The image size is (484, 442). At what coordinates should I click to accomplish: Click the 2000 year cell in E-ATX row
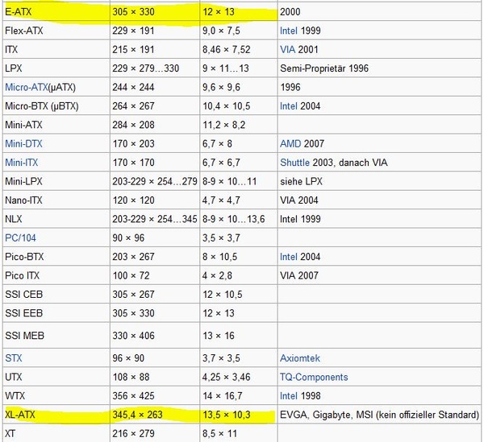[x=379, y=12]
